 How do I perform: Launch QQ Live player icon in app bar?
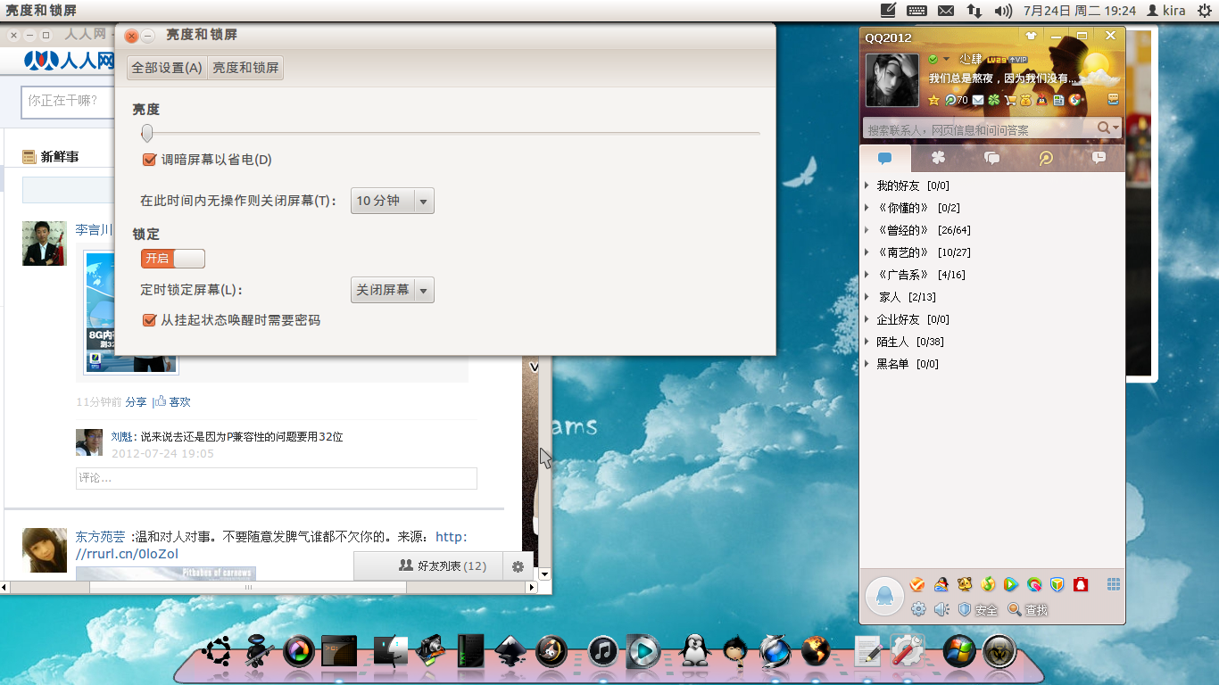1011,585
